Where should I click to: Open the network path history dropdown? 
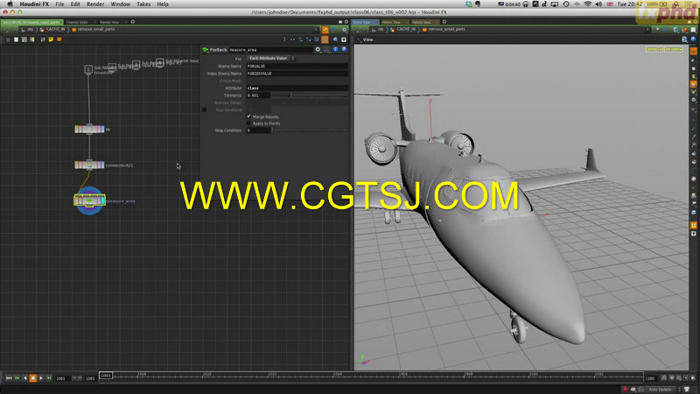(x=316, y=30)
